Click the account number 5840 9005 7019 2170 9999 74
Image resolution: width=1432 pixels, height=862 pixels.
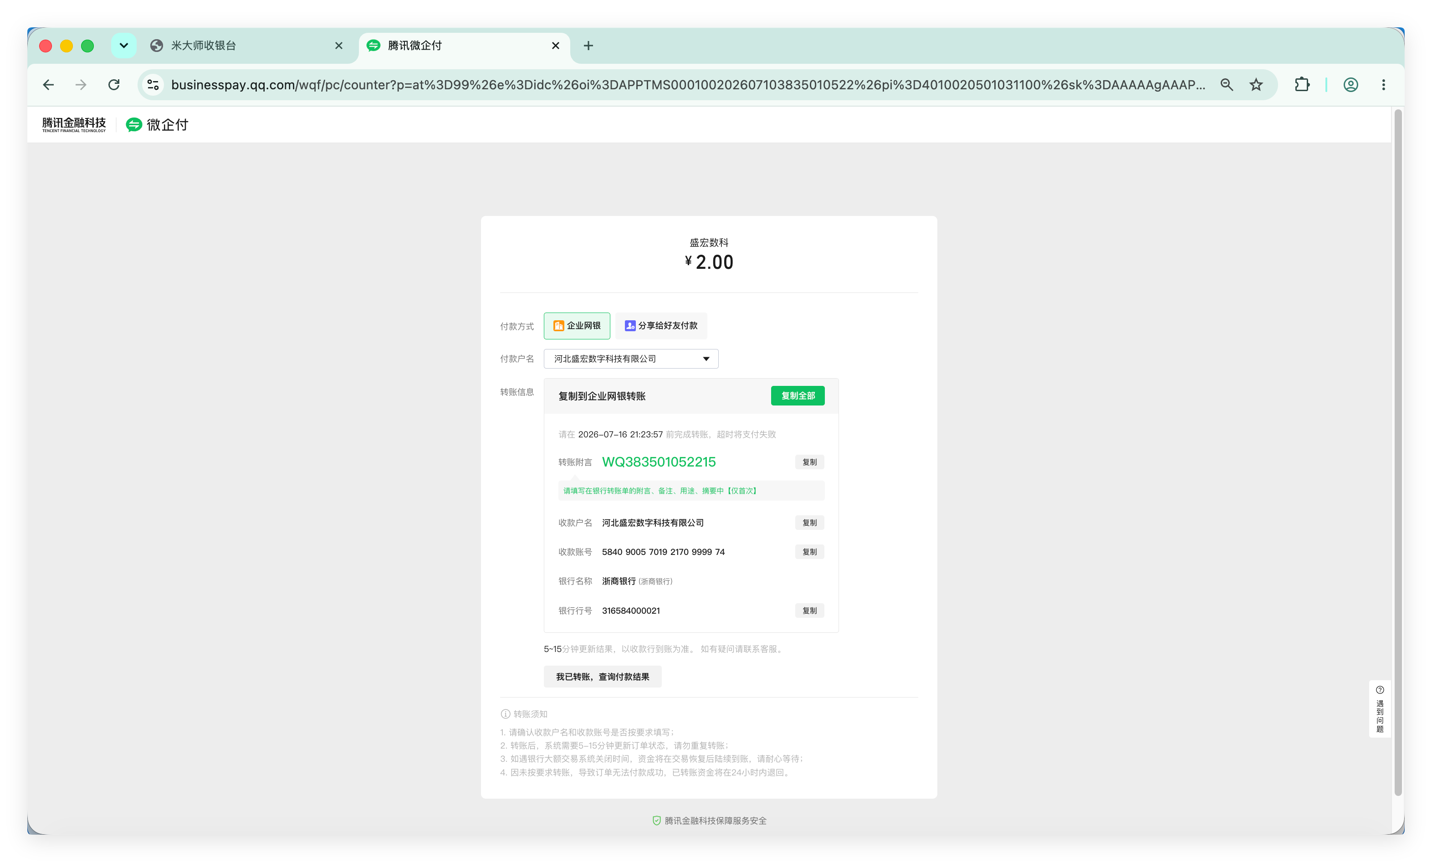[x=663, y=552]
